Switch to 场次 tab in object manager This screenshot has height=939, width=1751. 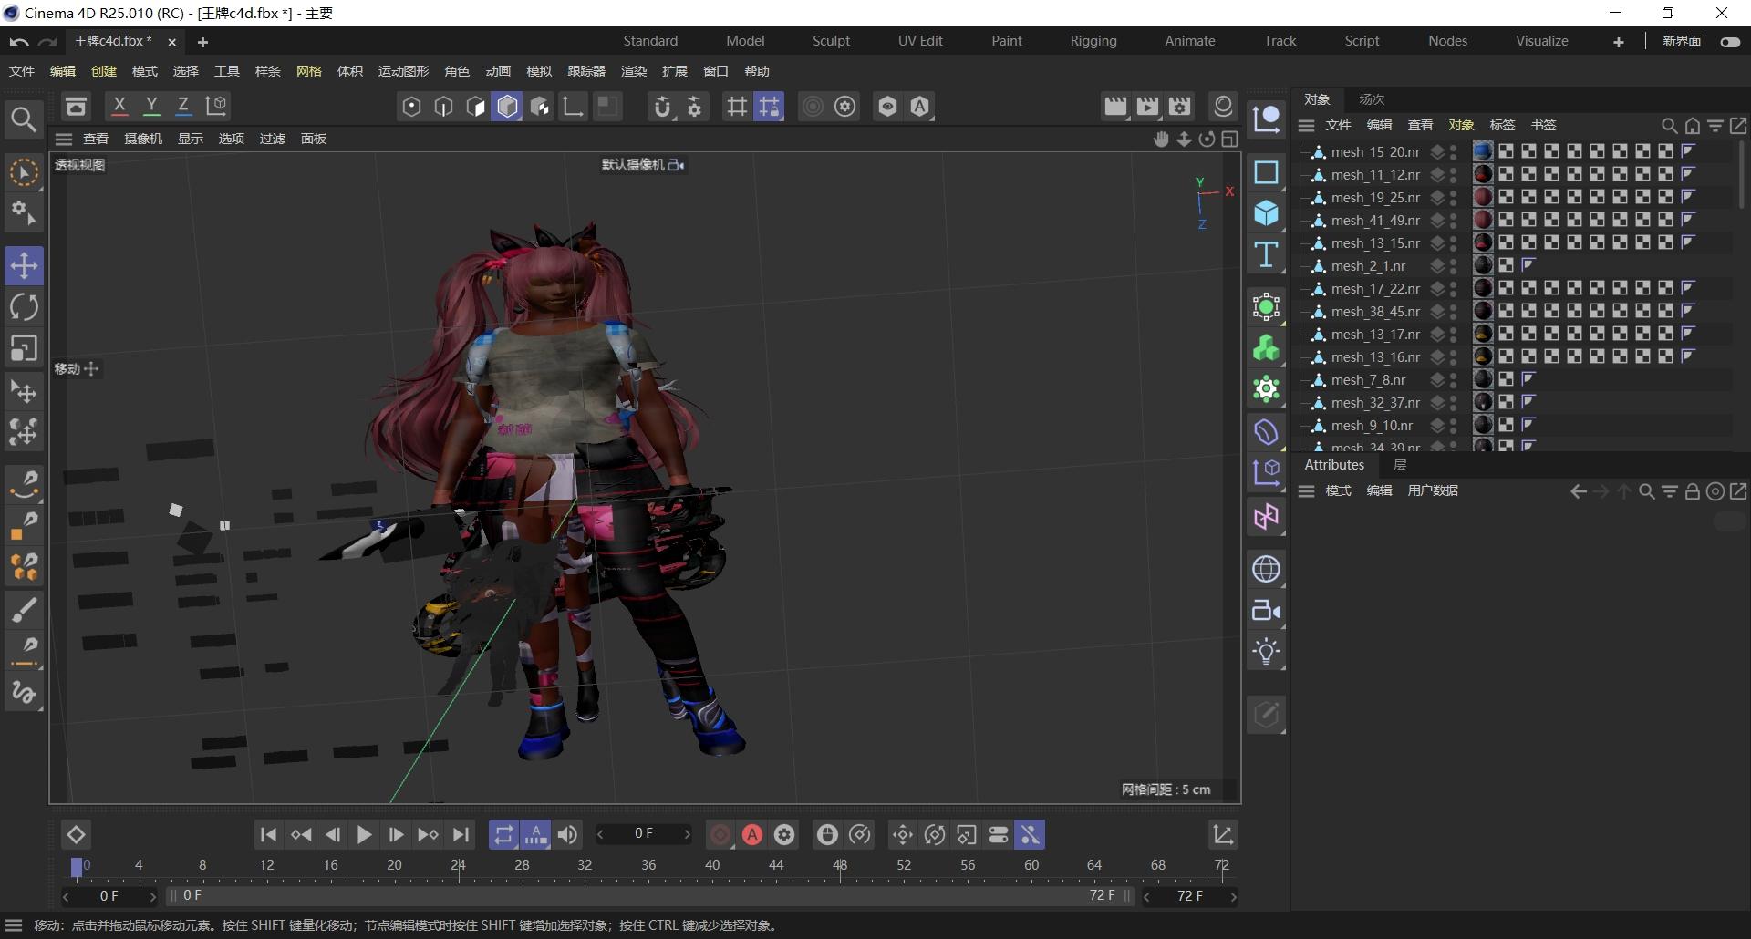(1372, 99)
